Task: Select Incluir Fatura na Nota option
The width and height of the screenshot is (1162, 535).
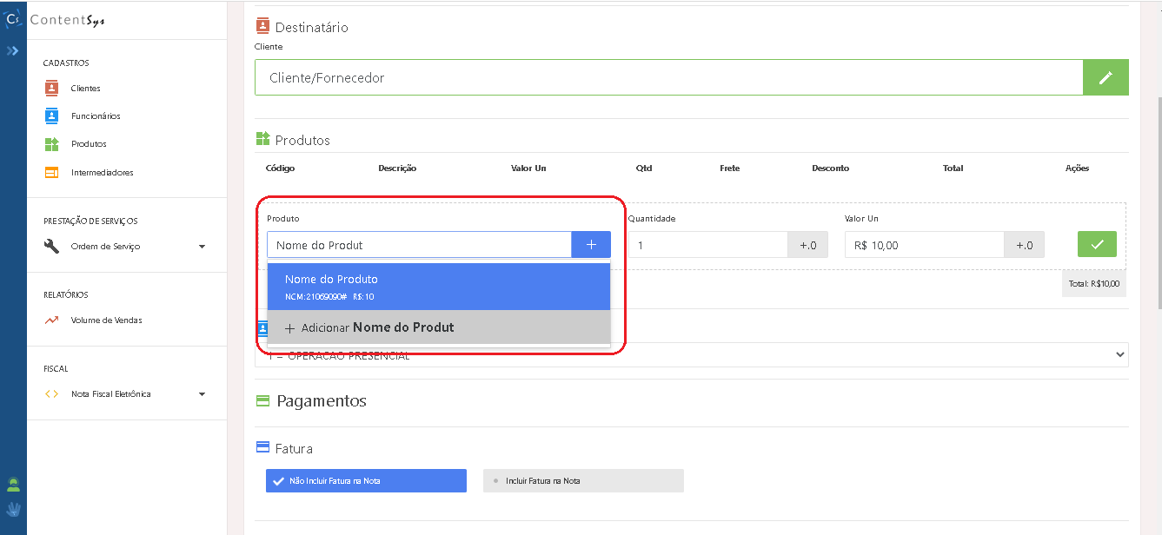Action: point(583,481)
